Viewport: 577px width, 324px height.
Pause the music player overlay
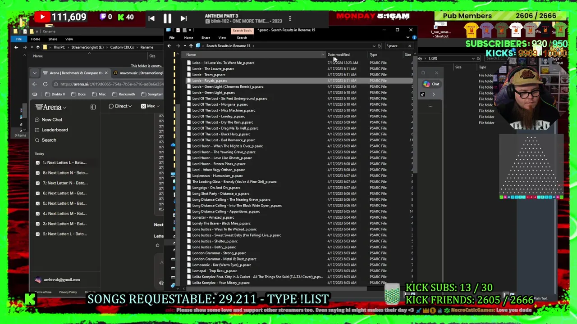(x=167, y=18)
